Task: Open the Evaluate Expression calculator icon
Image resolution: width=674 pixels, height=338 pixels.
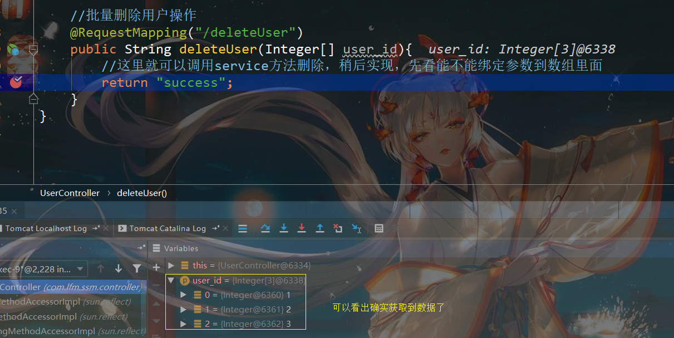Action: (x=378, y=228)
